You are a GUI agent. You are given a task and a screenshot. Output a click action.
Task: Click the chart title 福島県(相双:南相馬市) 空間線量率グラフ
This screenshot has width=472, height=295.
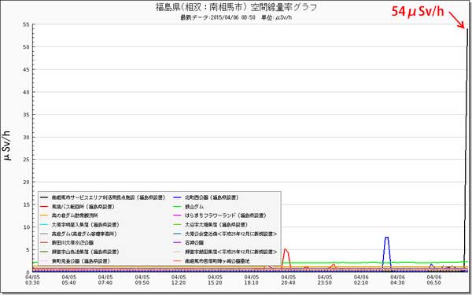236,6
